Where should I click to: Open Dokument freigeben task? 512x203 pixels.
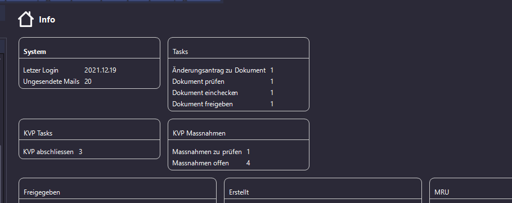tap(203, 104)
